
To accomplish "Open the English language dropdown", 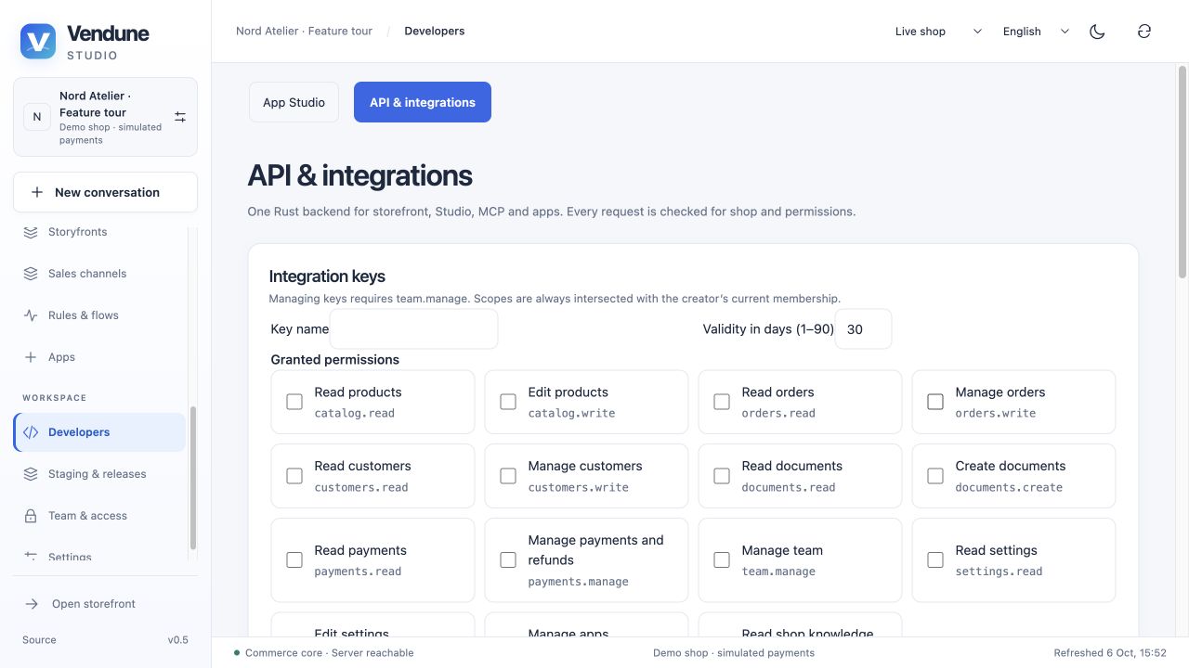I will coord(1036,32).
